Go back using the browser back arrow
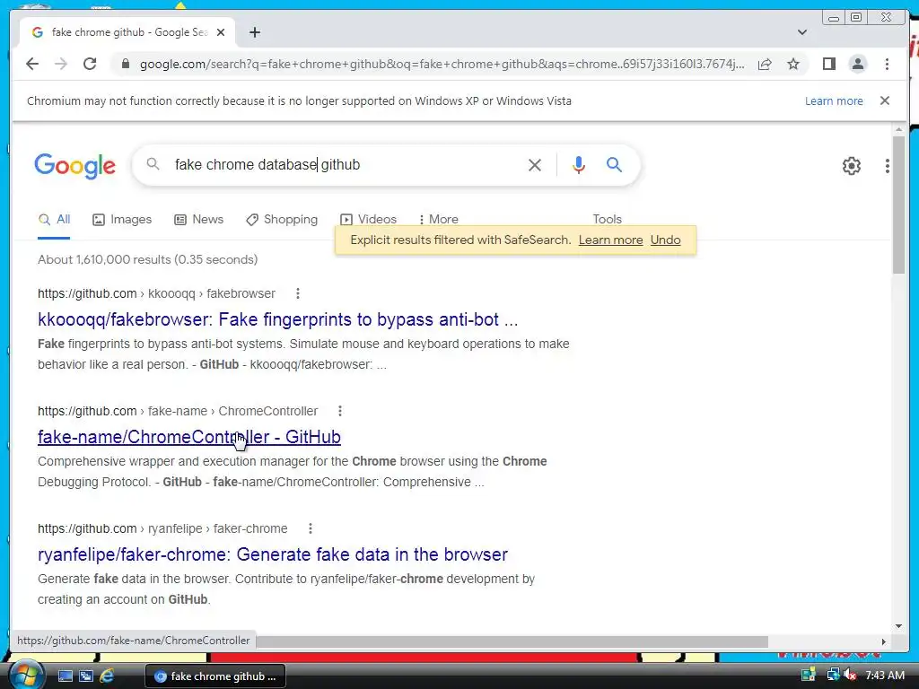Screen dimensions: 919x689 point(32,64)
